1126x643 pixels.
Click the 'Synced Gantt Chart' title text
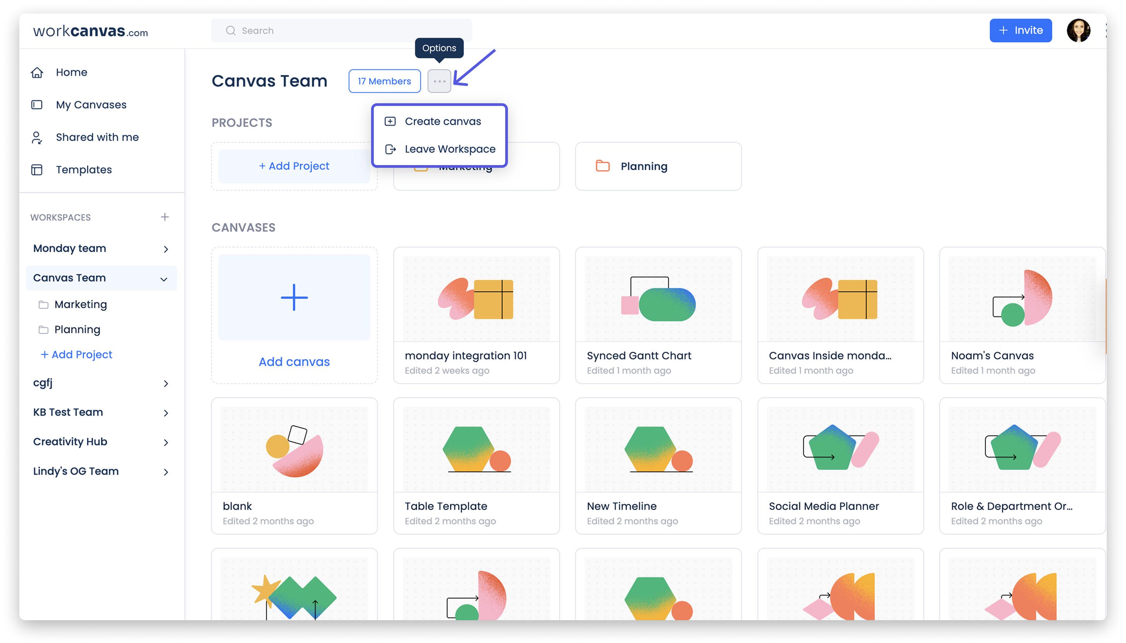coord(639,355)
